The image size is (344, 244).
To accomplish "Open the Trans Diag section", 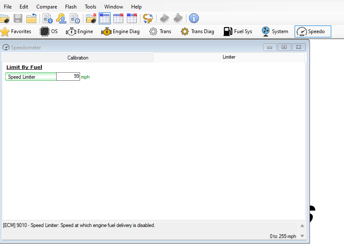I will point(197,31).
